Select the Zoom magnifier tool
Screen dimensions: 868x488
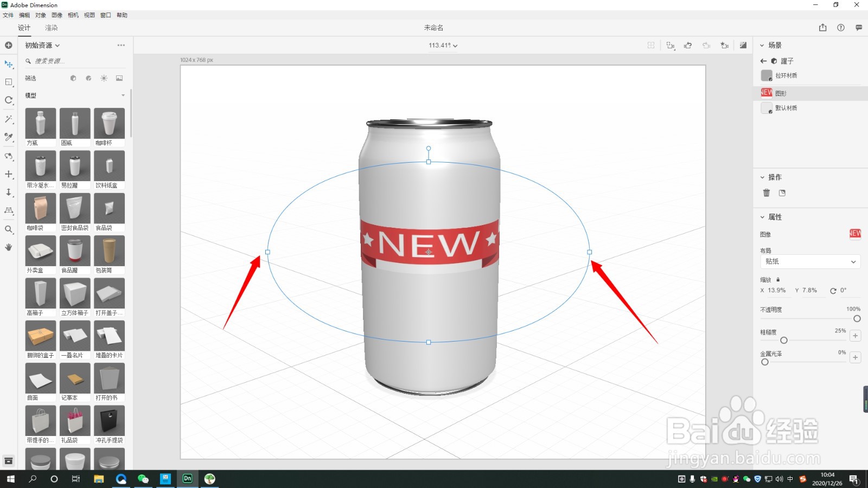pos(9,229)
